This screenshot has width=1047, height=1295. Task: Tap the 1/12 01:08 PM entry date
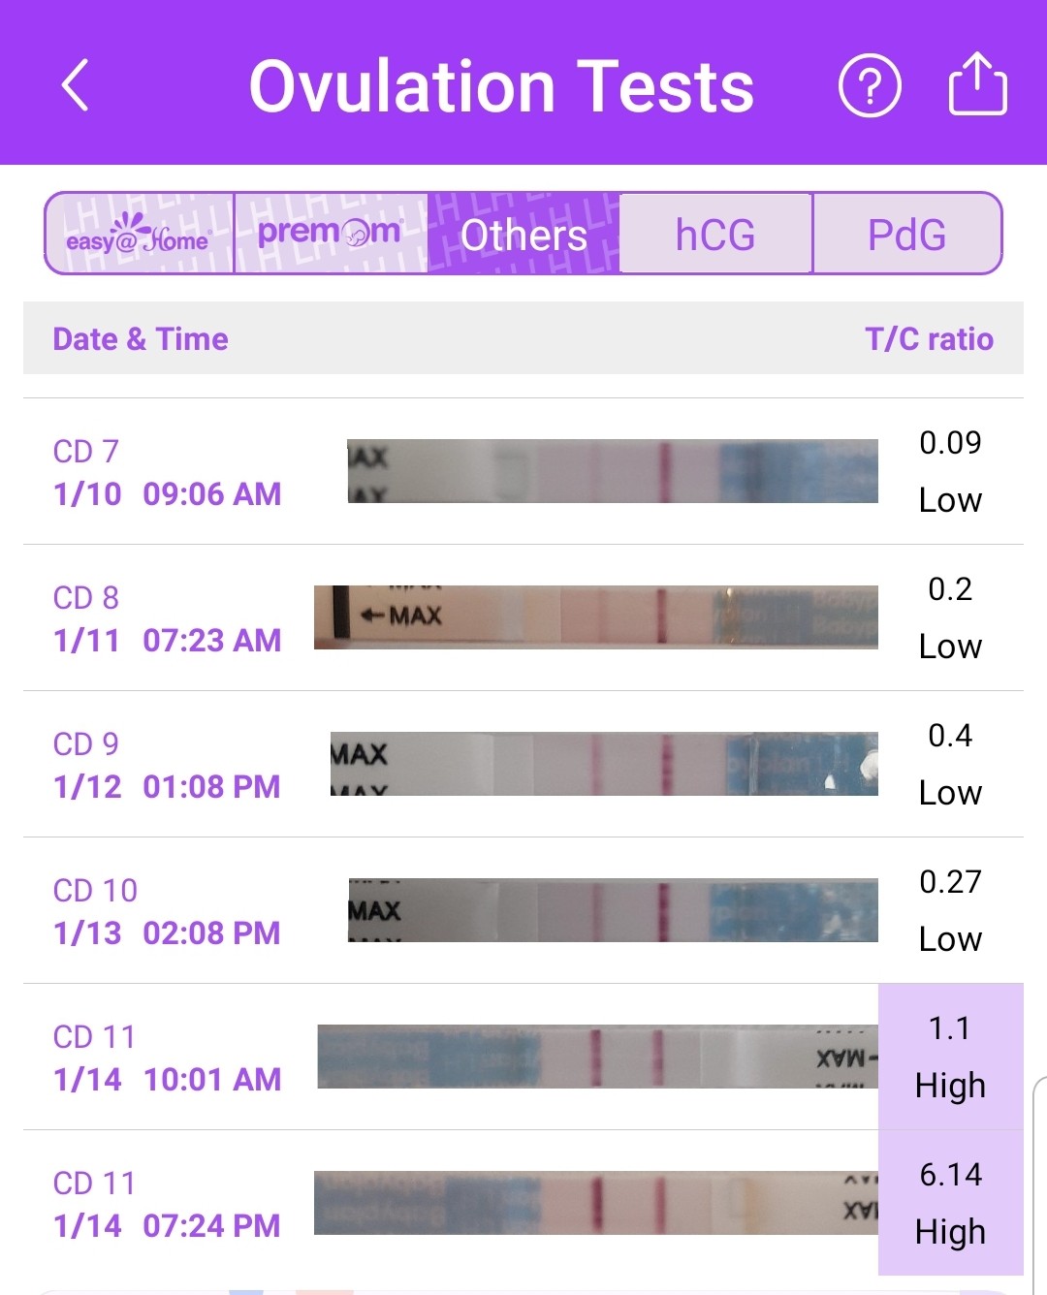pyautogui.click(x=167, y=786)
